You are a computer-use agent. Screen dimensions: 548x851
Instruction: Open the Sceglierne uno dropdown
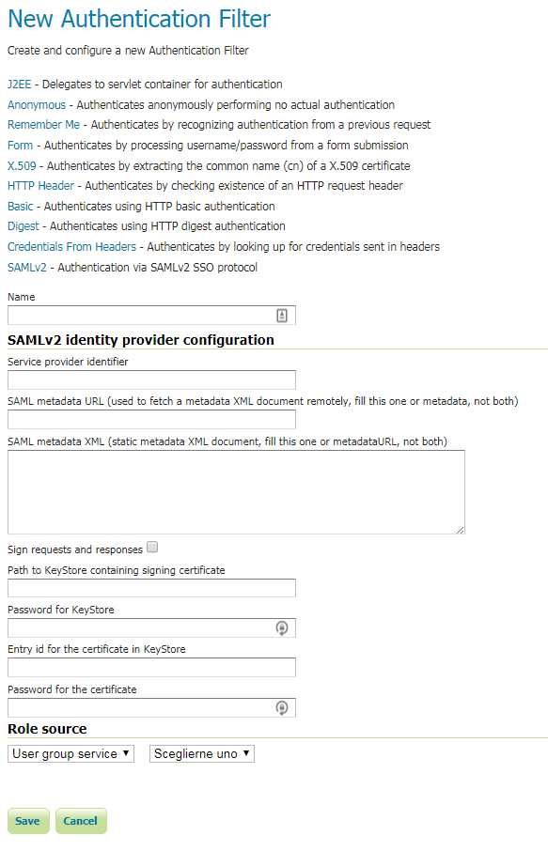pos(202,753)
